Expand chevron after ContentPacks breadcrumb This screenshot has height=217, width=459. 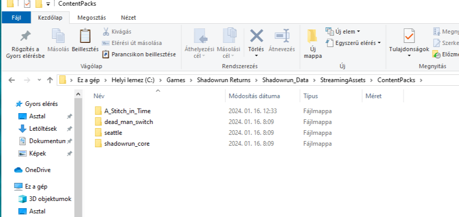422,80
